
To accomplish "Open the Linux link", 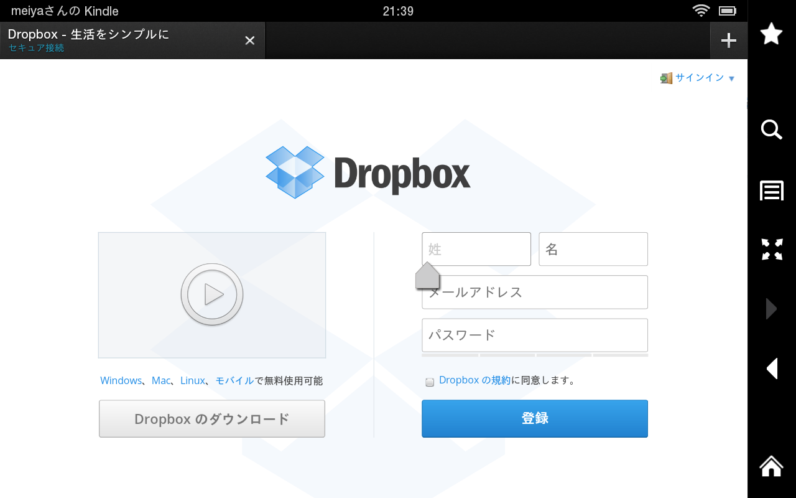I will [193, 380].
